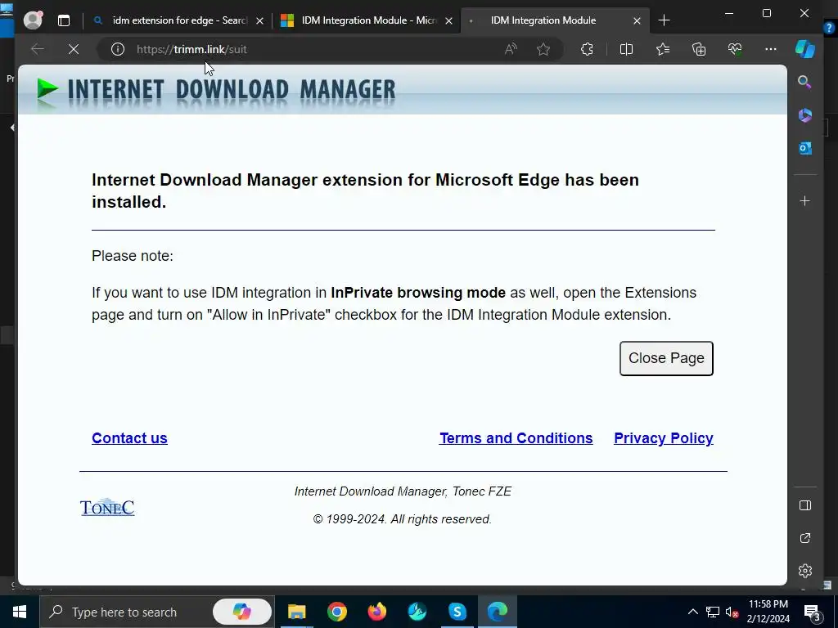Screen dimensions: 838x628
Task: Open the Edge profile avatar
Action: point(33,20)
